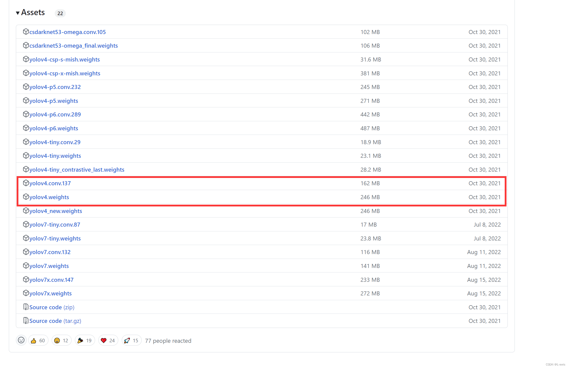
Task: Click the package icon beside yolov4-p6.weights
Action: tap(26, 128)
